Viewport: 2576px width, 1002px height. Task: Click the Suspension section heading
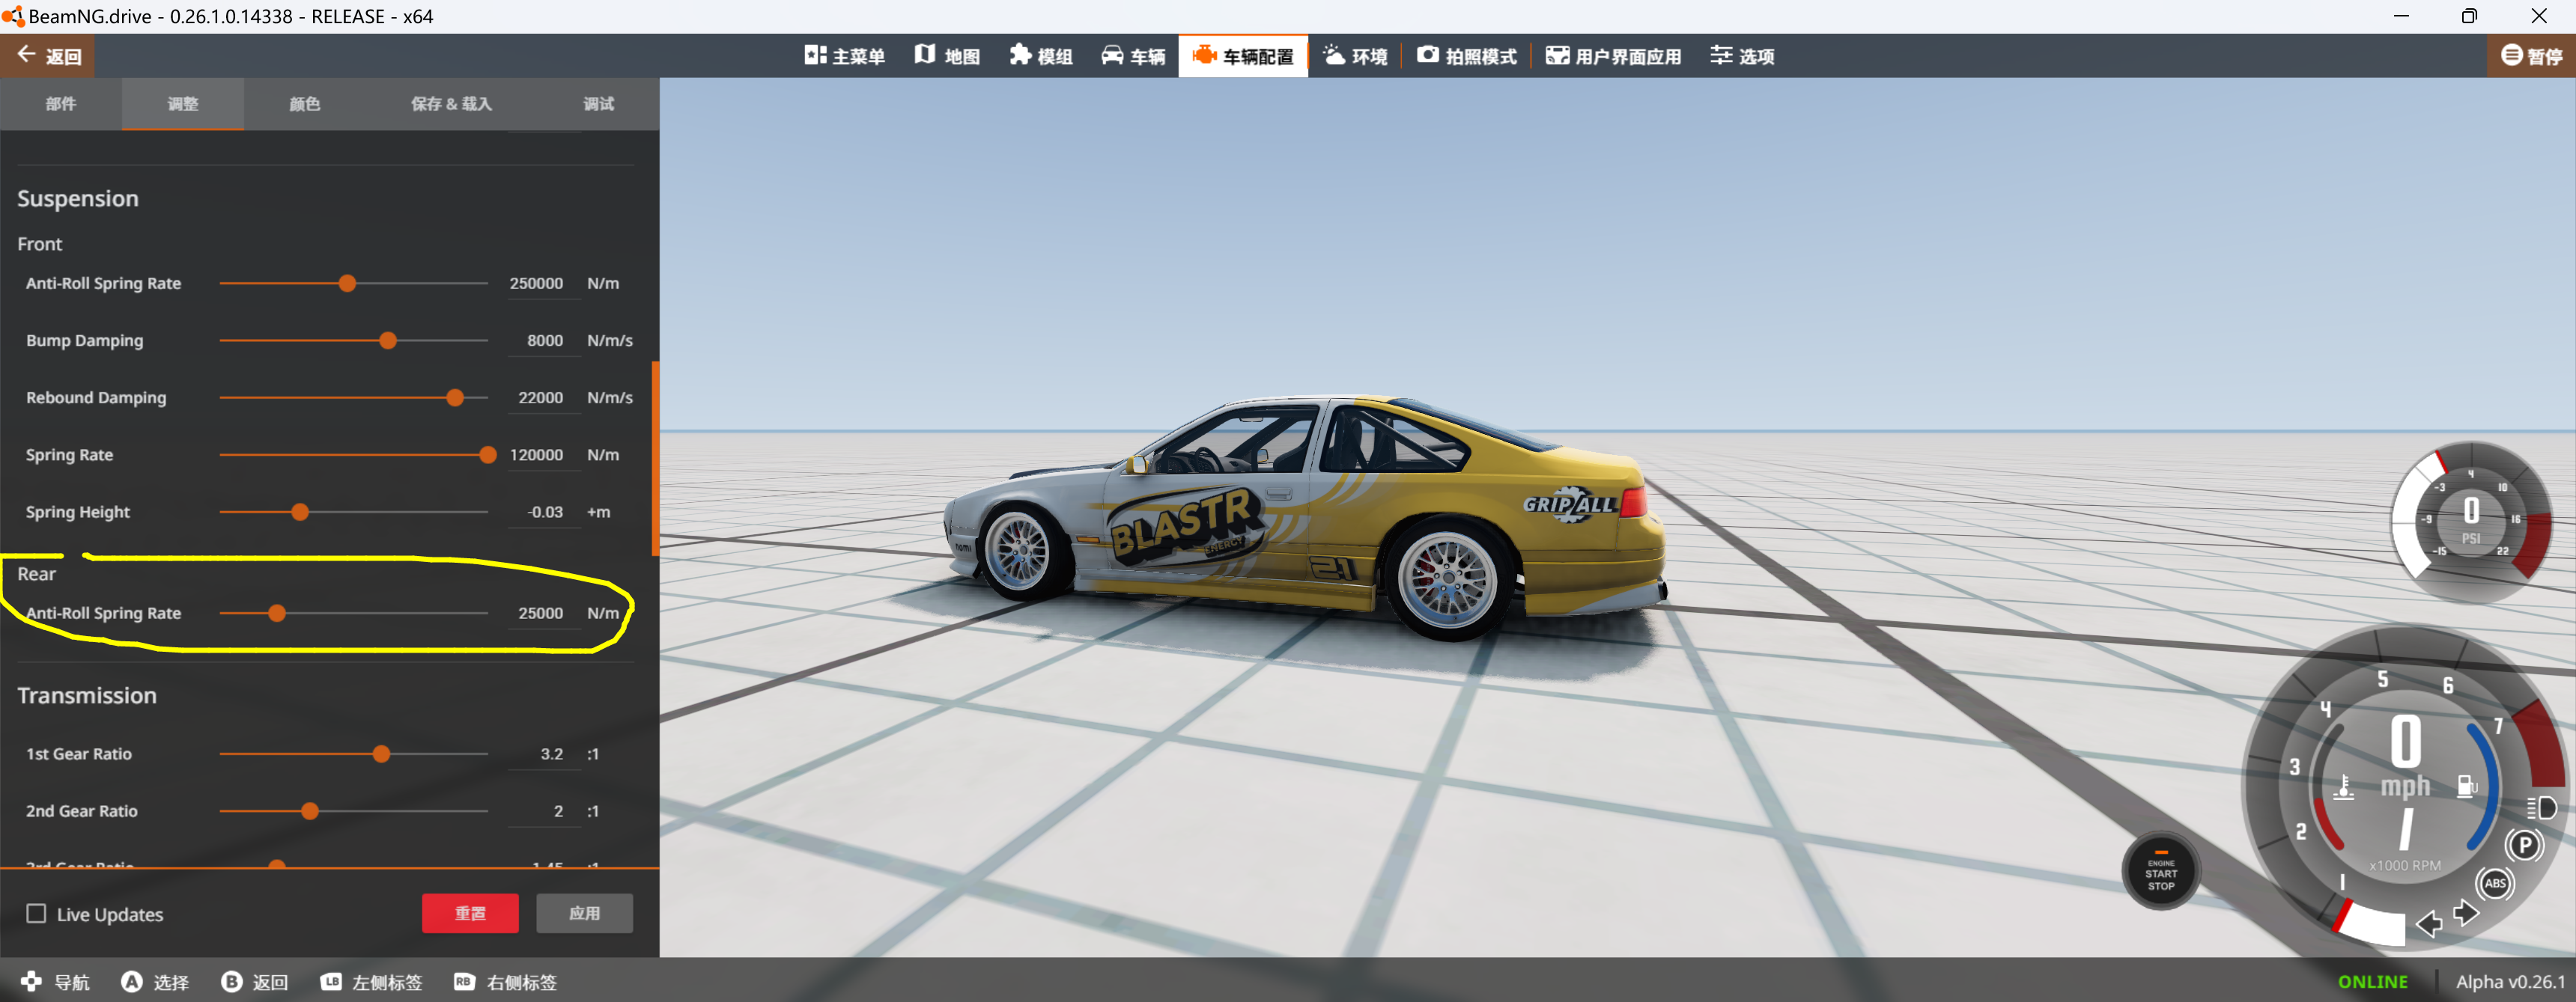pyautogui.click(x=78, y=199)
